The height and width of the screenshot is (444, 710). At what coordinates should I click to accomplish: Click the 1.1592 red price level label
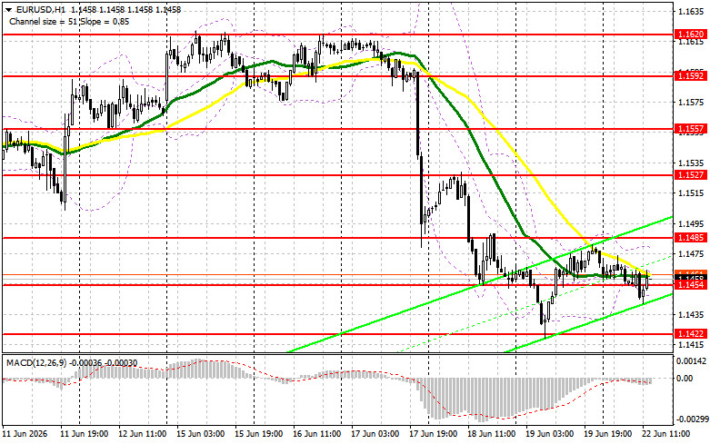(x=691, y=76)
